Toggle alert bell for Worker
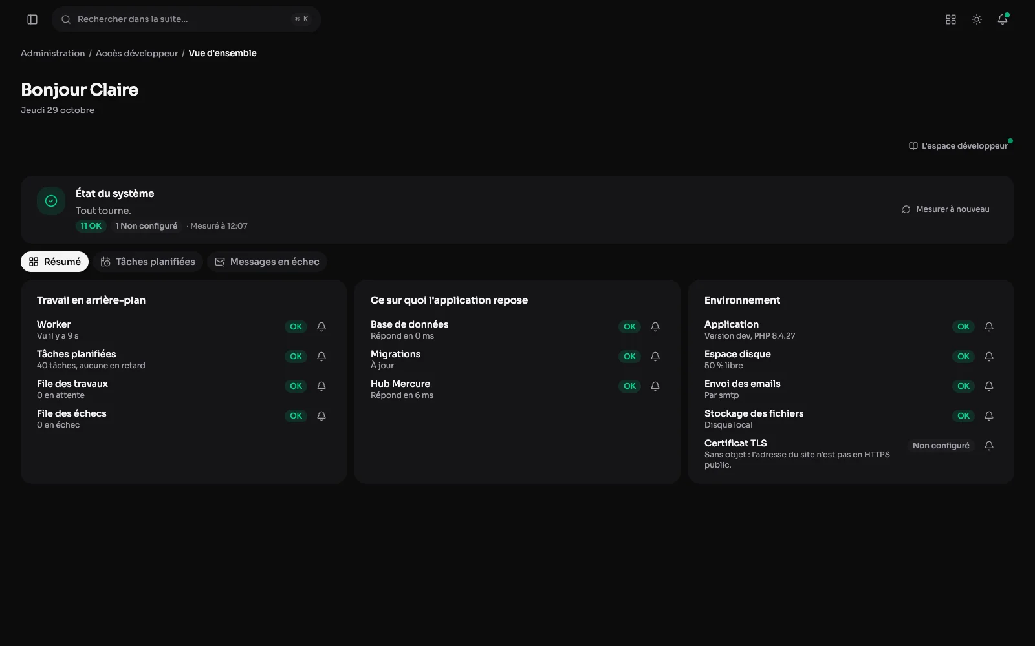The width and height of the screenshot is (1035, 646). click(x=321, y=327)
